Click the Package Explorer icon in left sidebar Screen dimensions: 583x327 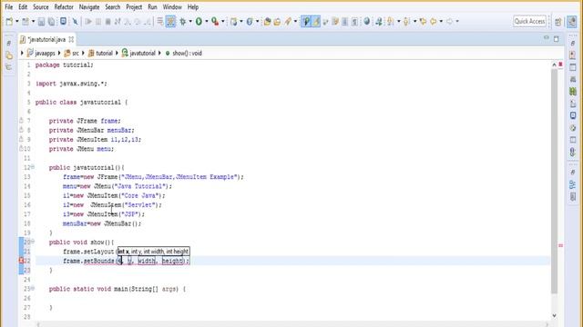[x=9, y=56]
